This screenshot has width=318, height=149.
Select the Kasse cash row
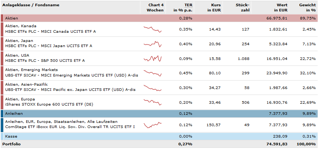coord(10,136)
